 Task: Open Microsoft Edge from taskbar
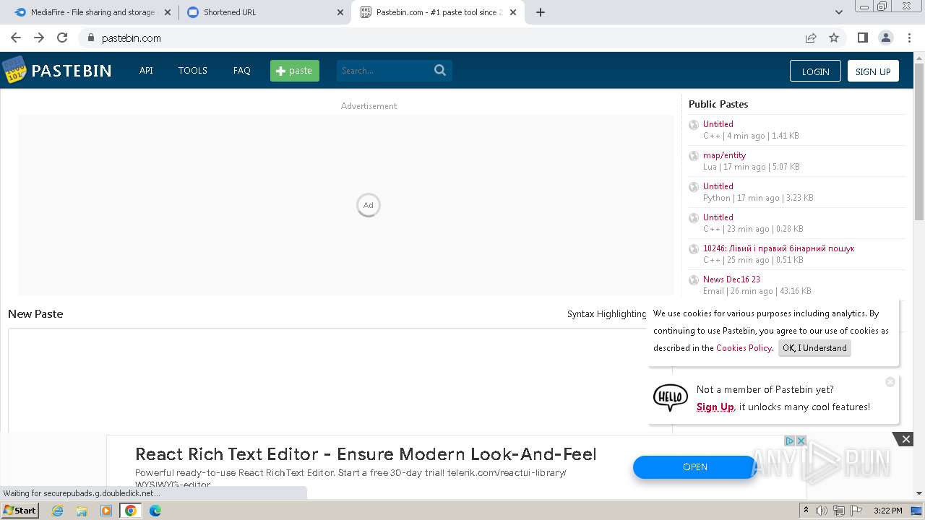[x=155, y=511]
